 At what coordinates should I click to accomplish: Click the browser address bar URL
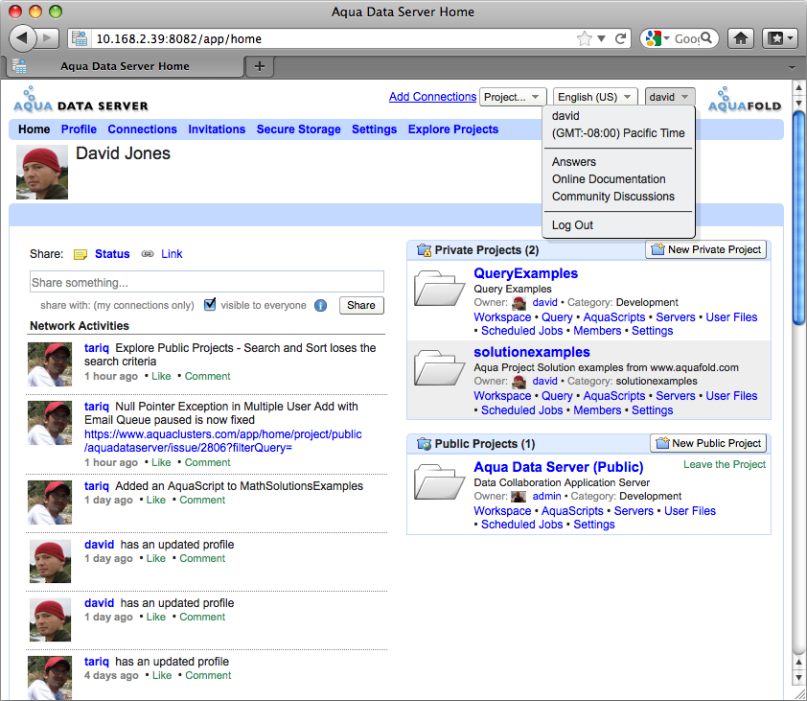pyautogui.click(x=179, y=38)
